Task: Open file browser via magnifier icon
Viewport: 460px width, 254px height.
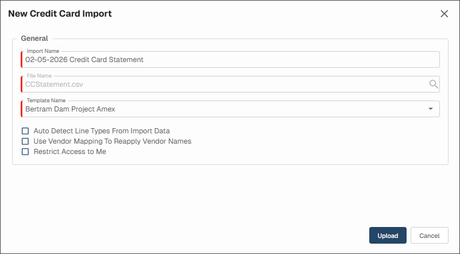Action: 434,84
